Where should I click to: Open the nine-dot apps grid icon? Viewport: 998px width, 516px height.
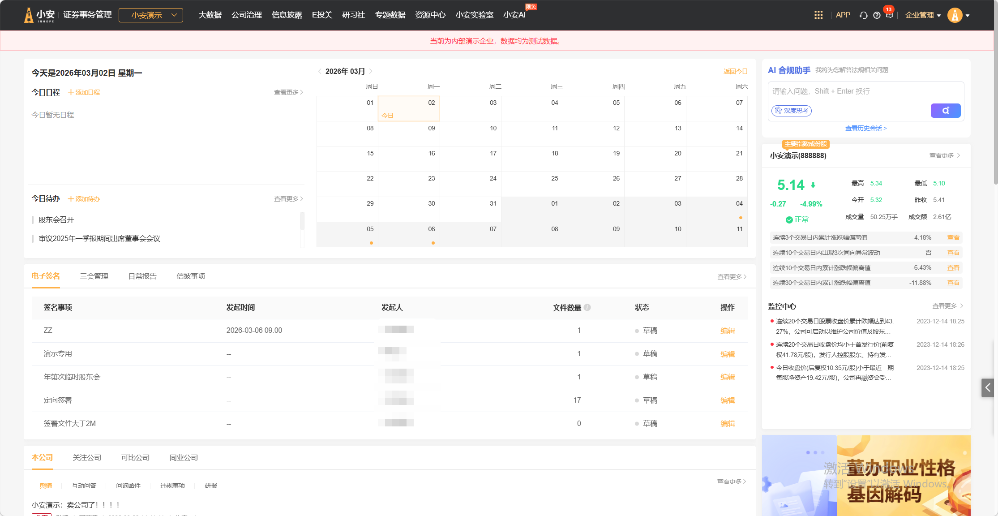[818, 15]
